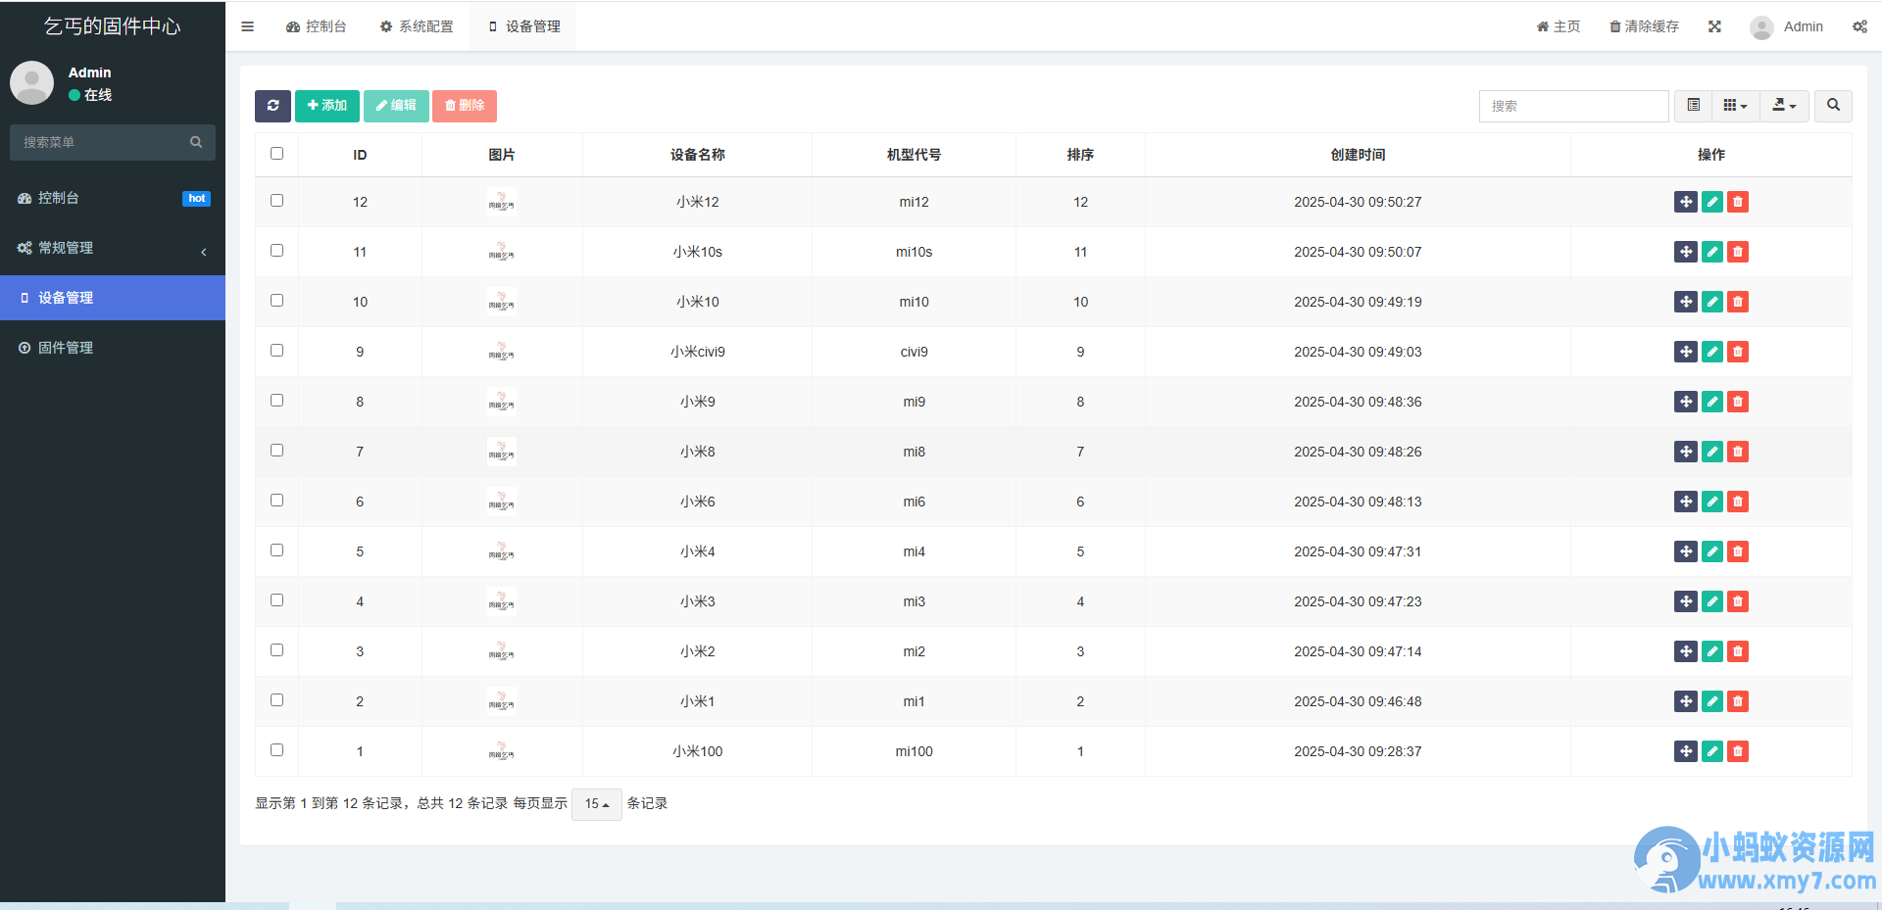Image resolution: width=1882 pixels, height=910 pixels.
Task: Check the row checkbox for ID 12
Action: click(276, 200)
